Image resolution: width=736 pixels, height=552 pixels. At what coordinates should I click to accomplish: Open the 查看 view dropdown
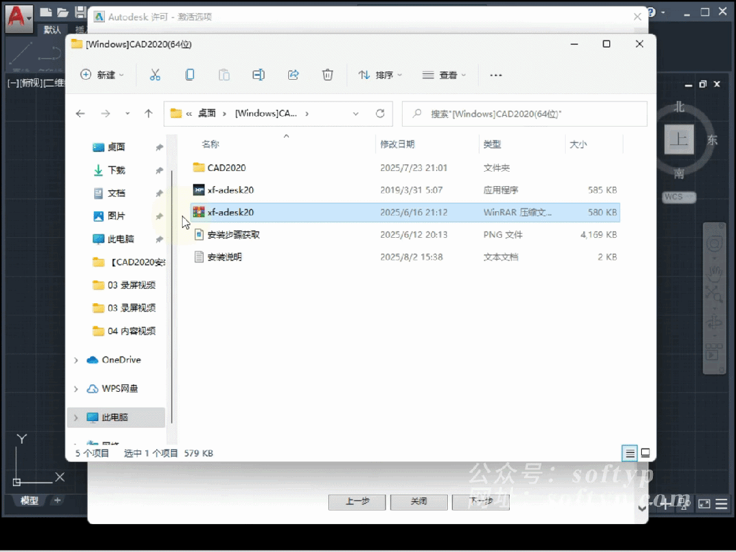click(444, 75)
